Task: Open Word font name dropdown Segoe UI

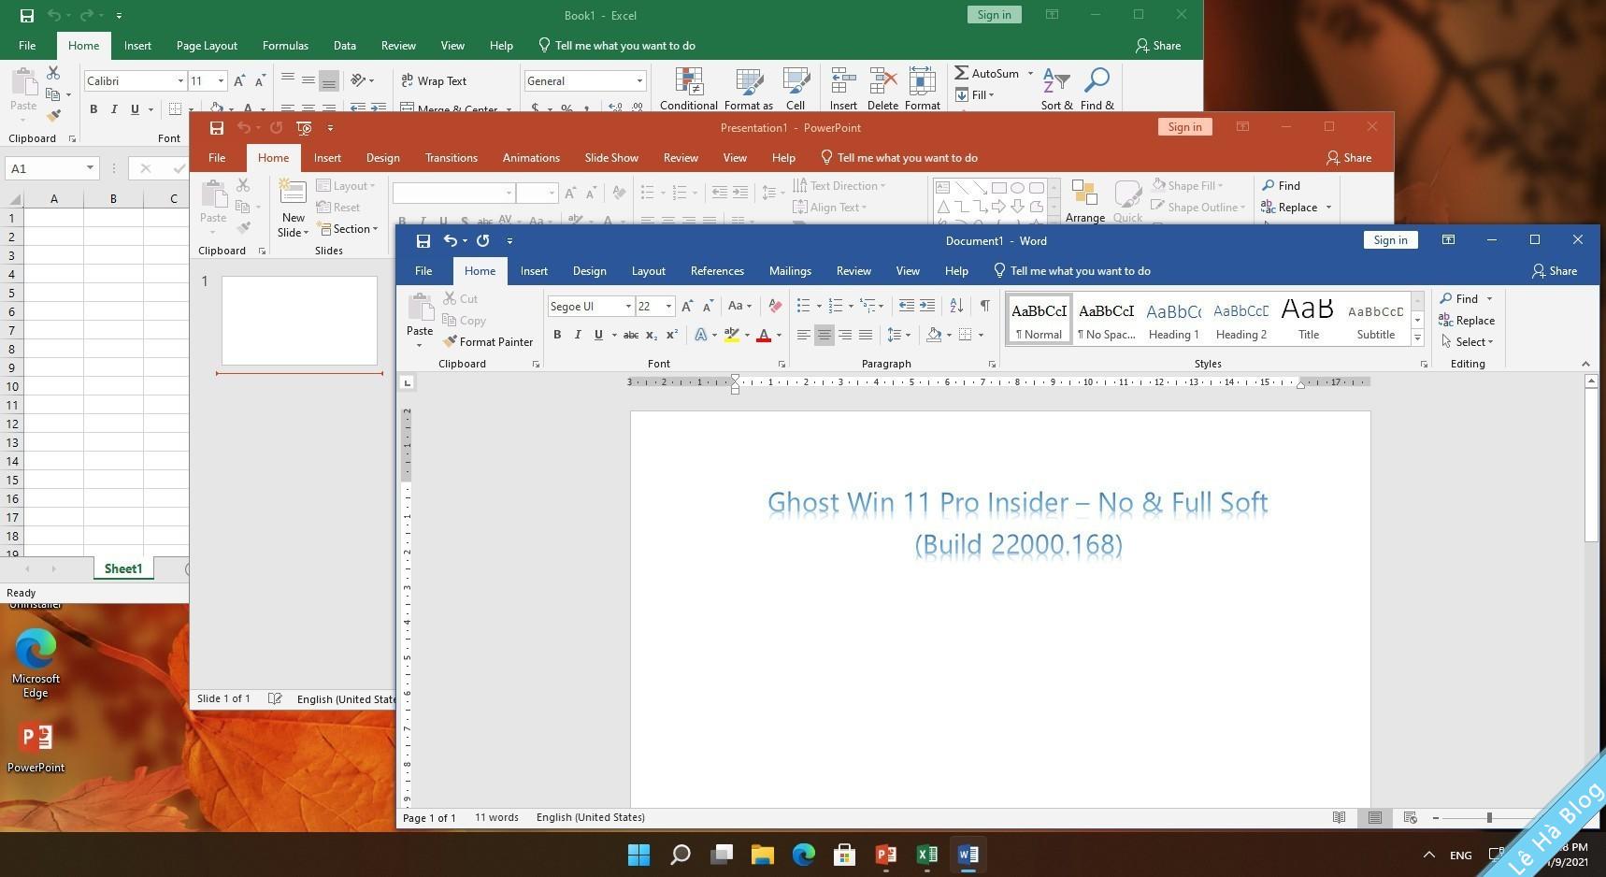Action: 628,307
